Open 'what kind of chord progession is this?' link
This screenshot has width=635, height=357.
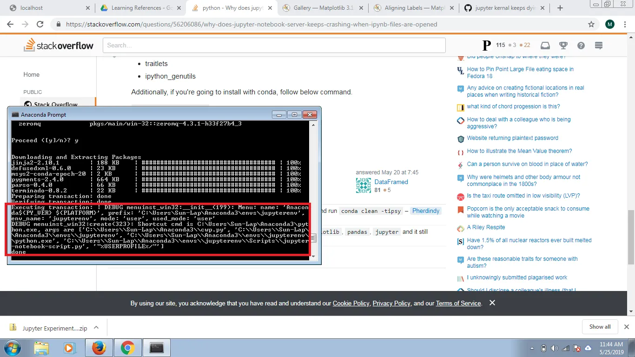tap(513, 106)
